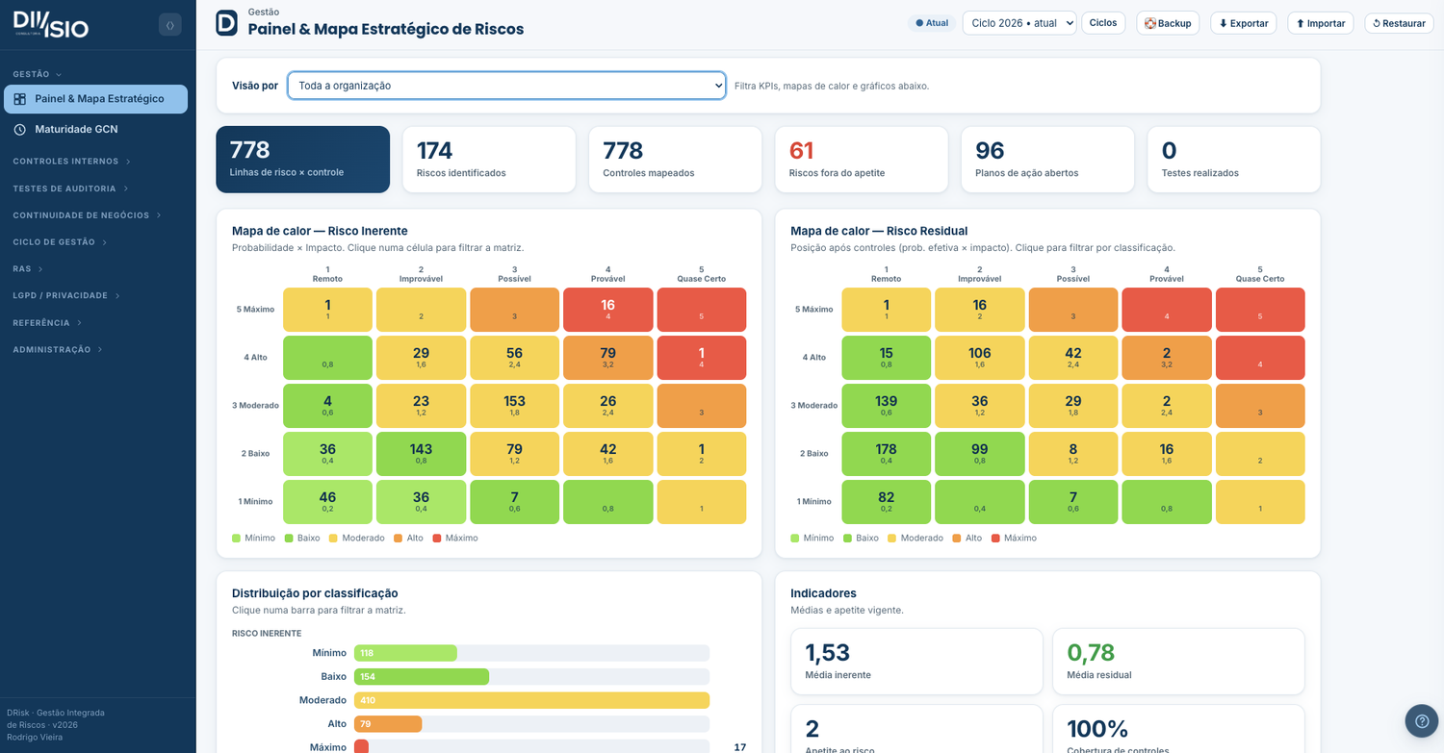Viewport: 1444px width, 753px height.
Task: Filter by residual heat map cell showing 178
Action: pos(886,454)
